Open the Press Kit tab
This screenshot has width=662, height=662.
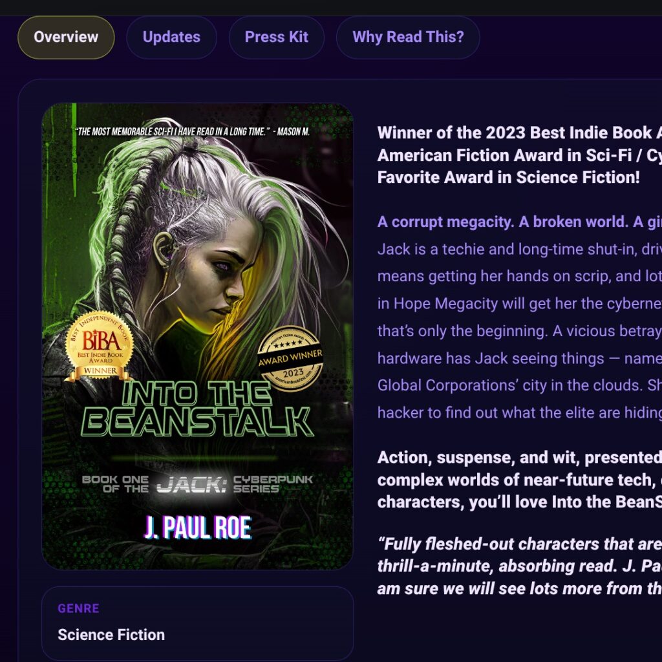coord(276,37)
